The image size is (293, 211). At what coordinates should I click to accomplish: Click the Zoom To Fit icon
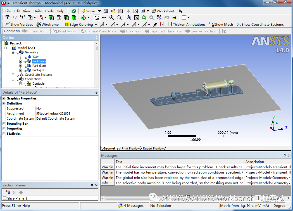pos(129,18)
